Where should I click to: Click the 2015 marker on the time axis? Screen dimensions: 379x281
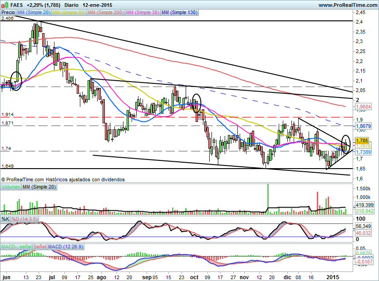334,276
